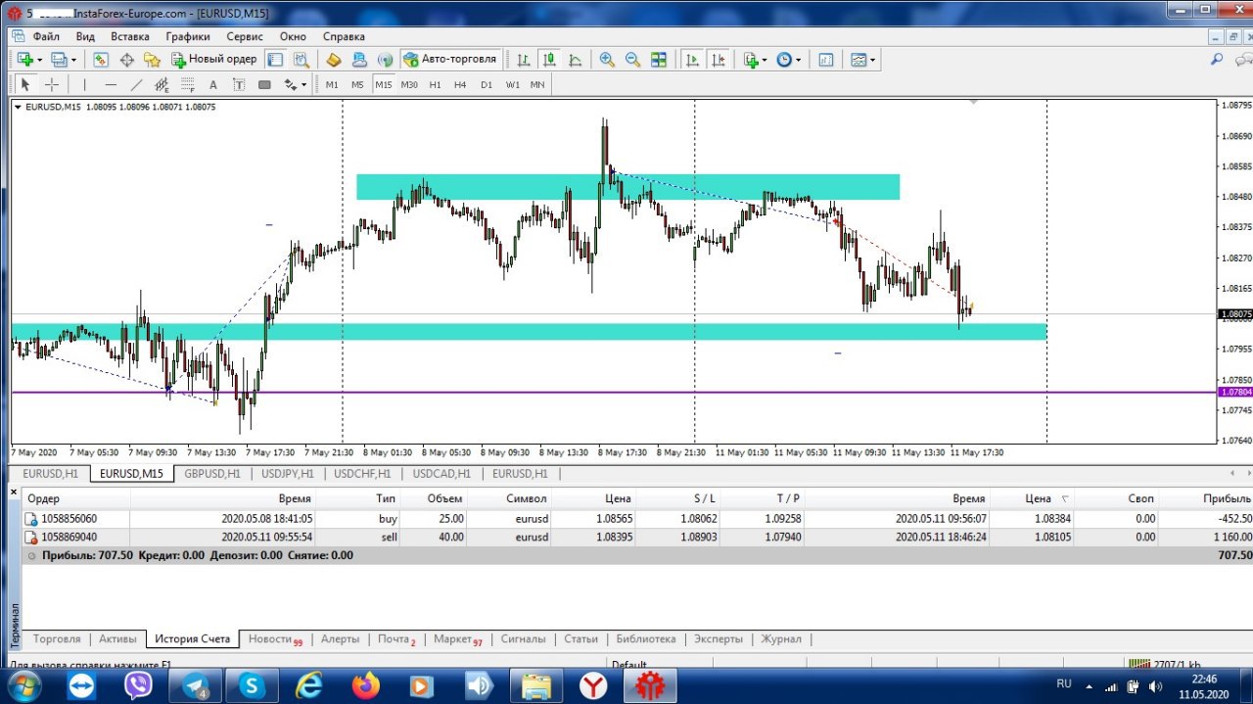Image resolution: width=1253 pixels, height=704 pixels.
Task: Select order row 1058856060
Action: 637,519
